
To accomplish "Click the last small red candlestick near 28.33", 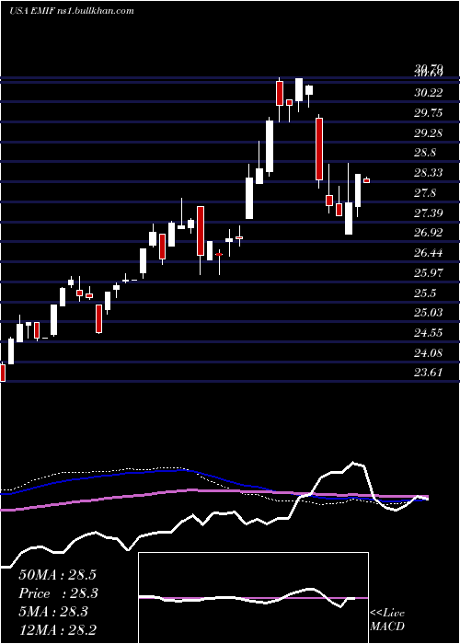I will tap(367, 180).
